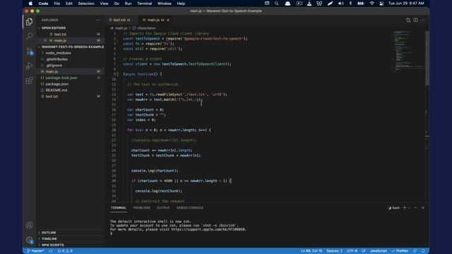Change language mode from JavaScript

tap(379, 251)
